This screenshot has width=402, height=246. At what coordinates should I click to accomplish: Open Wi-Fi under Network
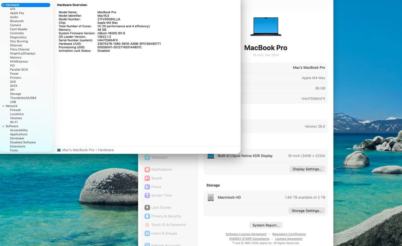coord(14,122)
